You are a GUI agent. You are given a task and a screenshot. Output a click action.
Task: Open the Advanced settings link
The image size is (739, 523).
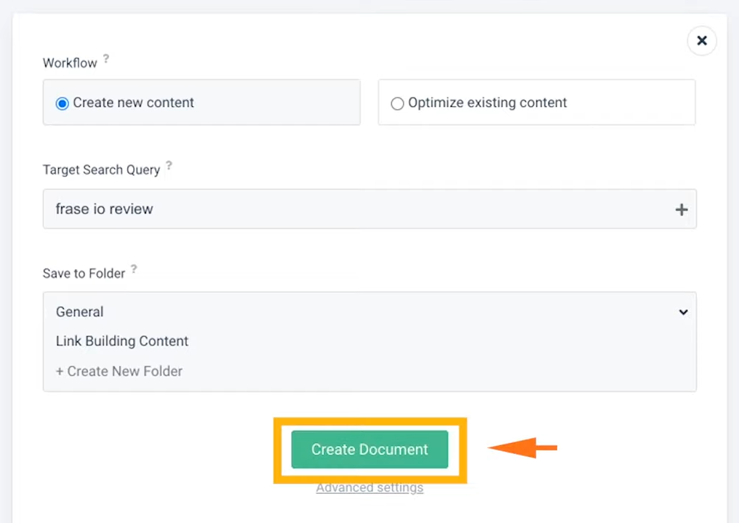coord(369,487)
